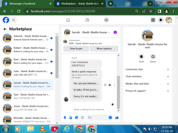Open the Notifications bell in Facebook header
The image size is (178, 133).
[x=161, y=20]
